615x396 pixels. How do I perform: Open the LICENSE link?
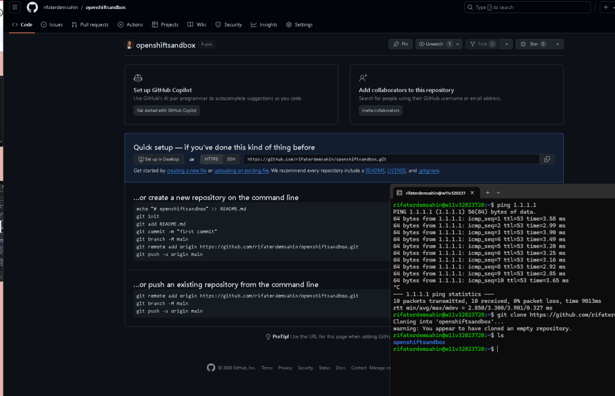click(x=397, y=171)
